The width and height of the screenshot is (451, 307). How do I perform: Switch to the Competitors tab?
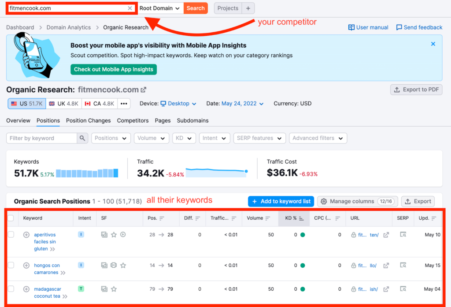click(132, 120)
